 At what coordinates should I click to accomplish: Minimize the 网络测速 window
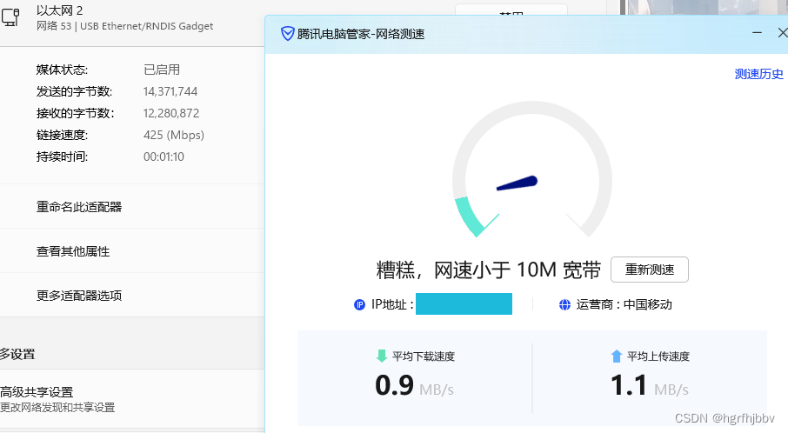click(757, 33)
